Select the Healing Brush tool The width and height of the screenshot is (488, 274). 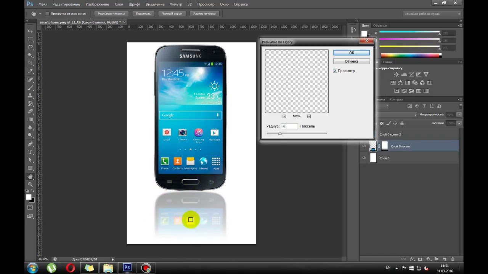[x=30, y=80]
